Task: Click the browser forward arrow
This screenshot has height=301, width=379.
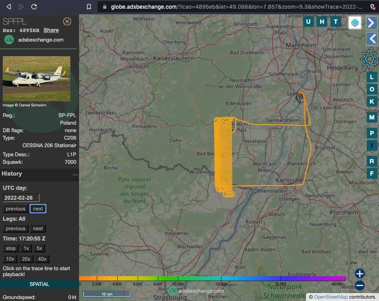Action: [21, 7]
